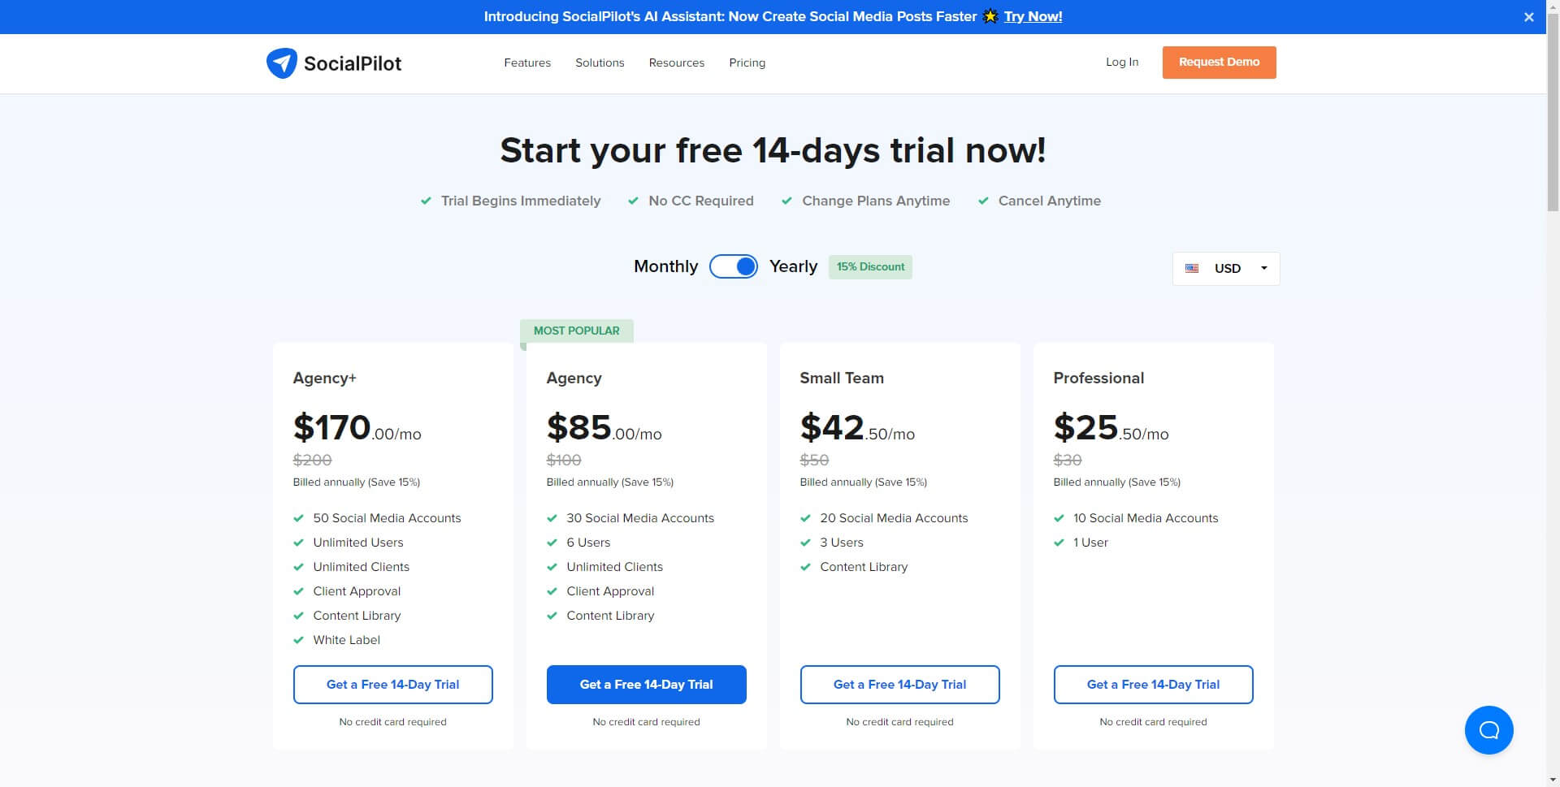Click the Try Now! banner link
This screenshot has height=787, width=1560.
click(1033, 16)
